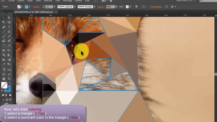The image size is (217, 122).
Task: Select the Eraser tool
Action: [9, 41]
